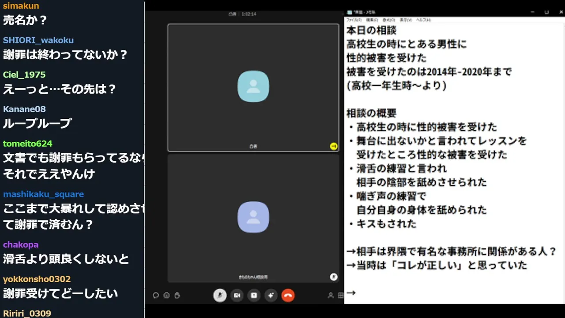The image size is (565, 318).
Task: Click the share screen button
Action: 254,295
